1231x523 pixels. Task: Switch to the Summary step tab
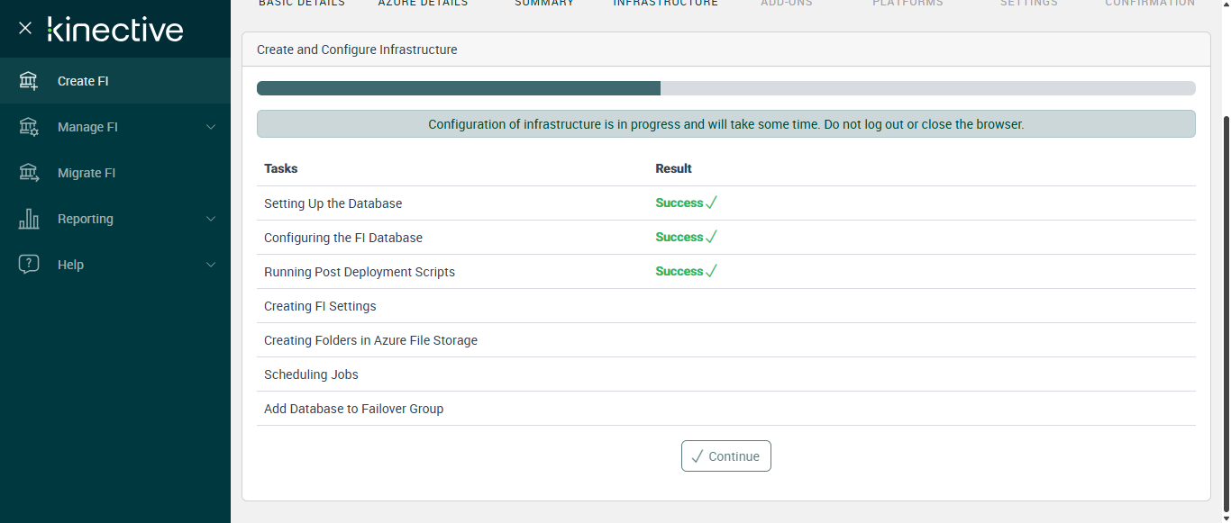coord(544,4)
